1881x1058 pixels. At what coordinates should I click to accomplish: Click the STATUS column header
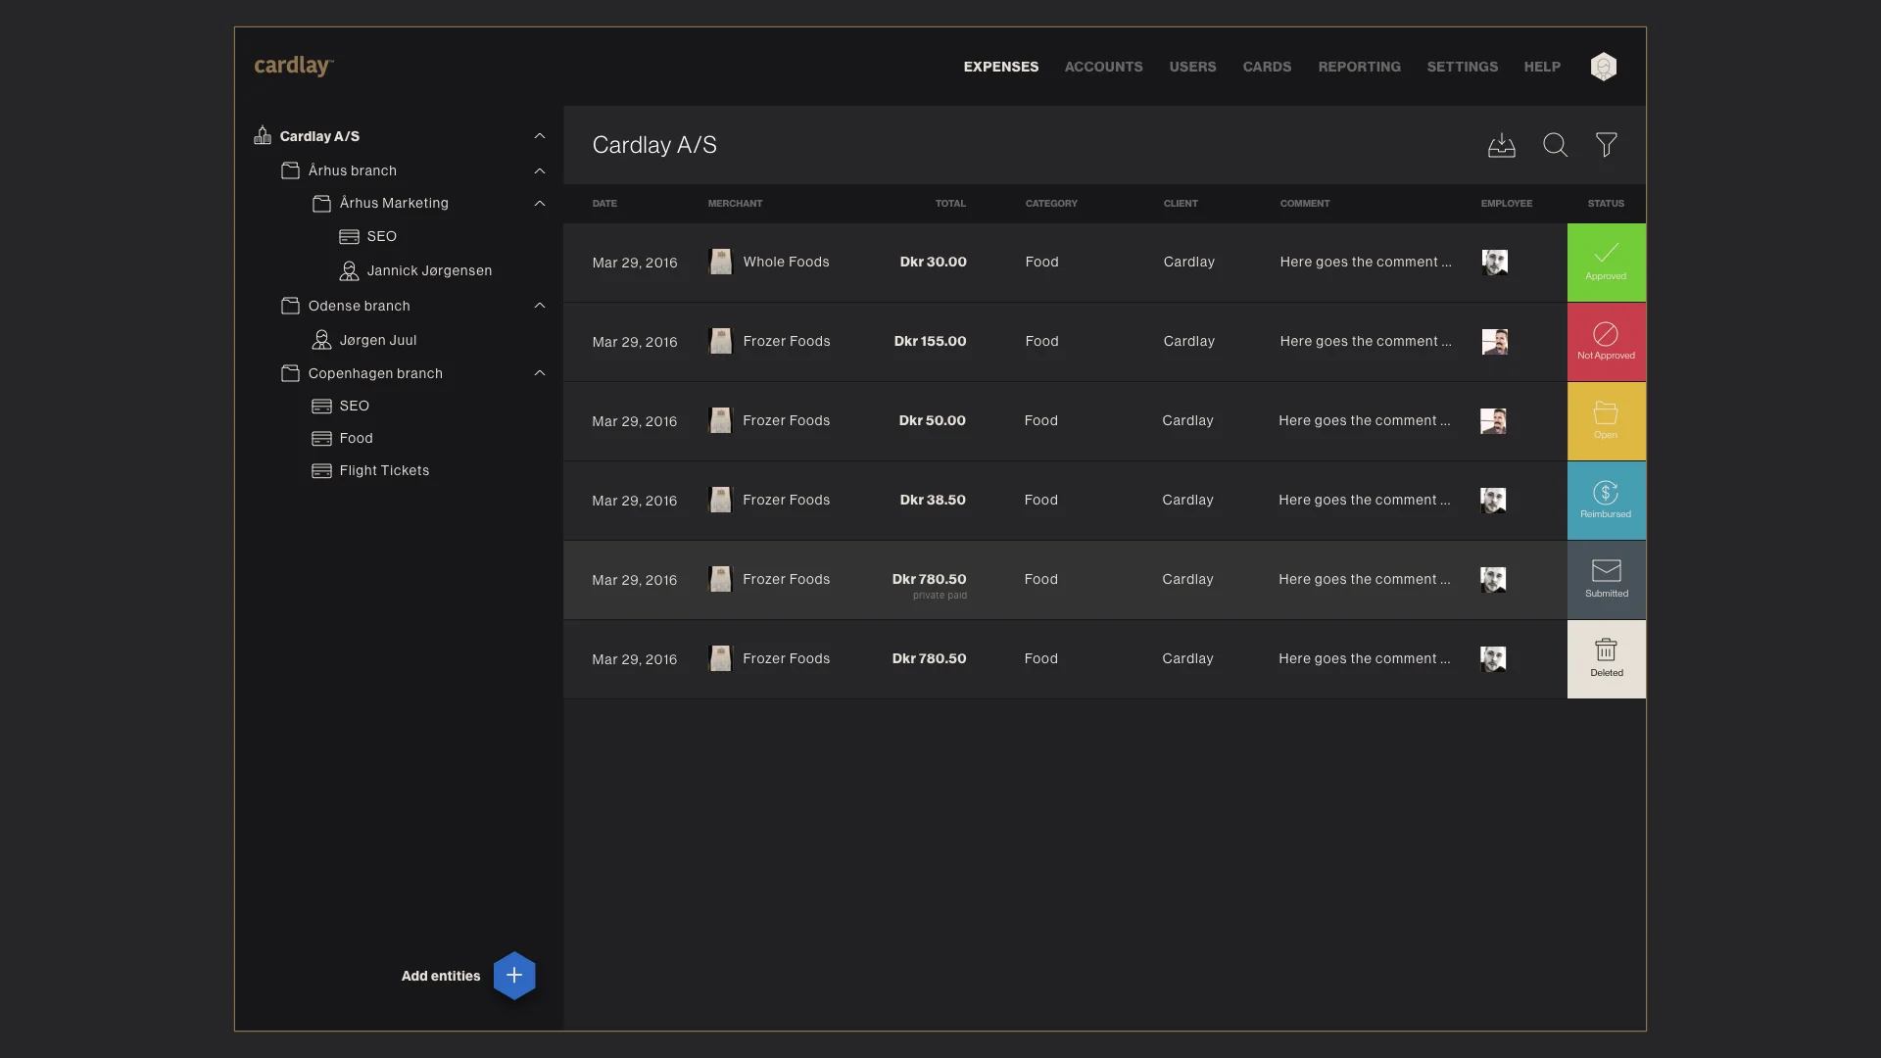(1606, 204)
